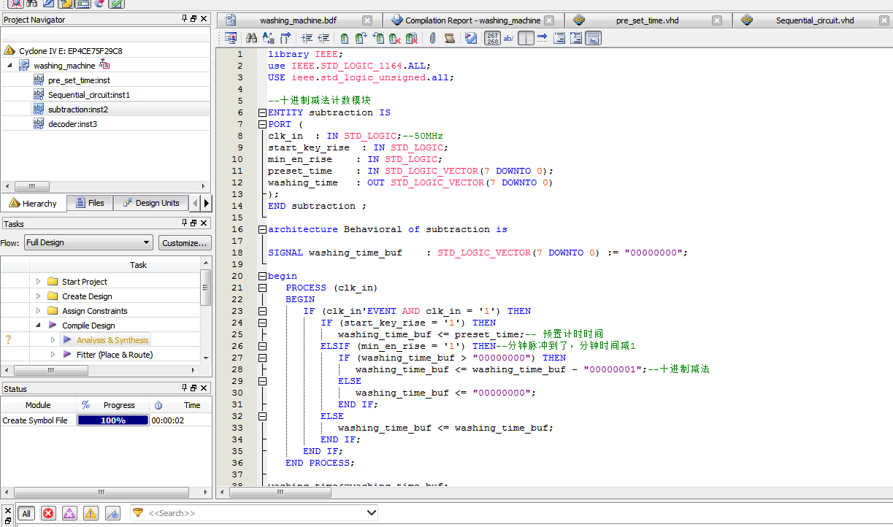Screen dimensions: 893x527
Task: Show error messages filter icon
Action: pyautogui.click(x=48, y=513)
